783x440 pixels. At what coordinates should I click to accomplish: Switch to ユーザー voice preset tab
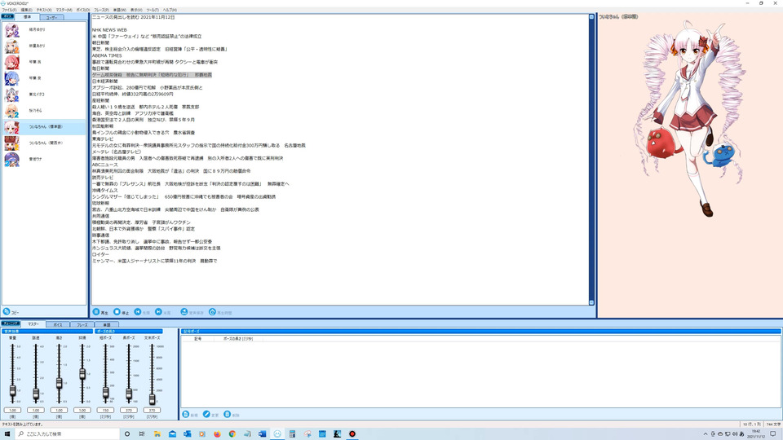pyautogui.click(x=51, y=17)
